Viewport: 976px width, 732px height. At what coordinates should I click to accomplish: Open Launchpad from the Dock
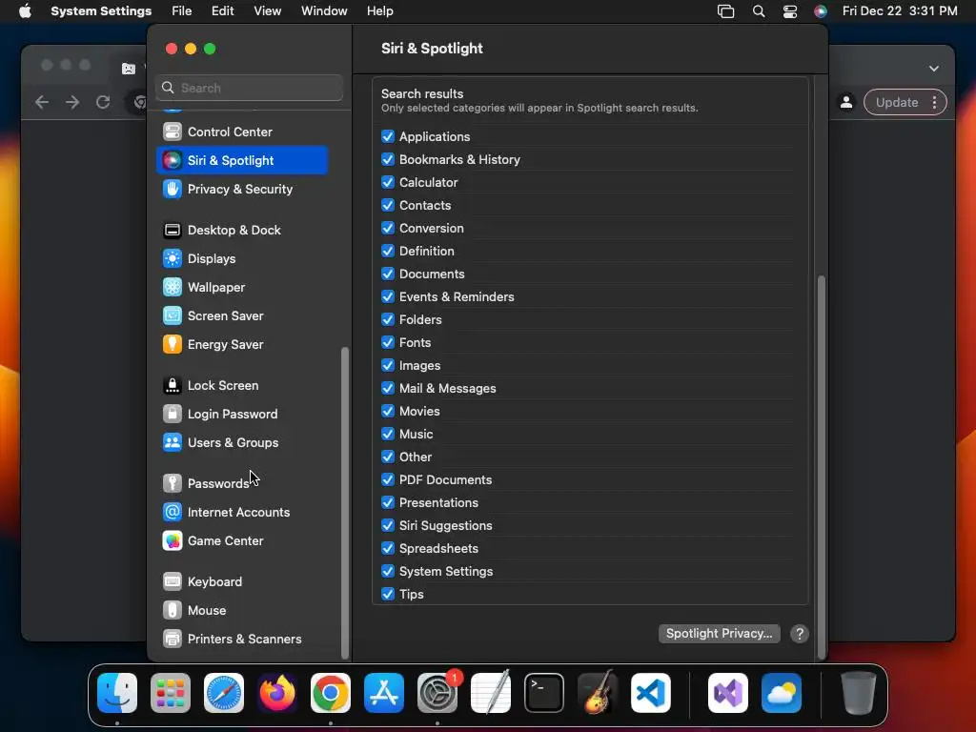(171, 693)
